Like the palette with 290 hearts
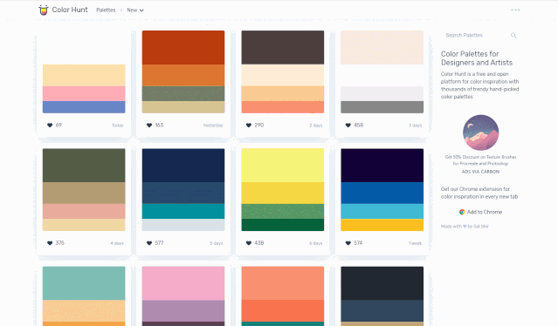 click(x=249, y=125)
